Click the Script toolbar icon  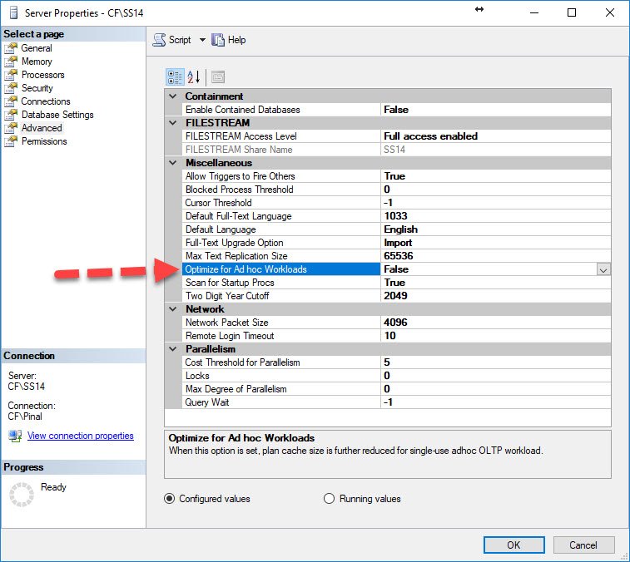click(159, 40)
